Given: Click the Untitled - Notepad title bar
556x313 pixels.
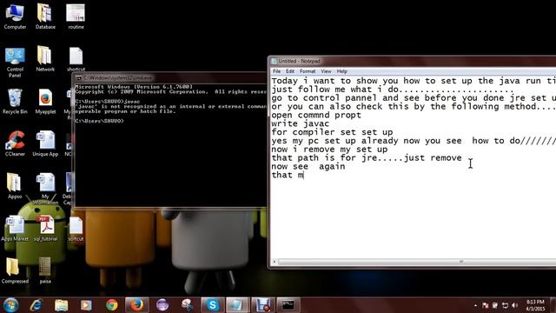Looking at the screenshot, I should click(x=411, y=61).
